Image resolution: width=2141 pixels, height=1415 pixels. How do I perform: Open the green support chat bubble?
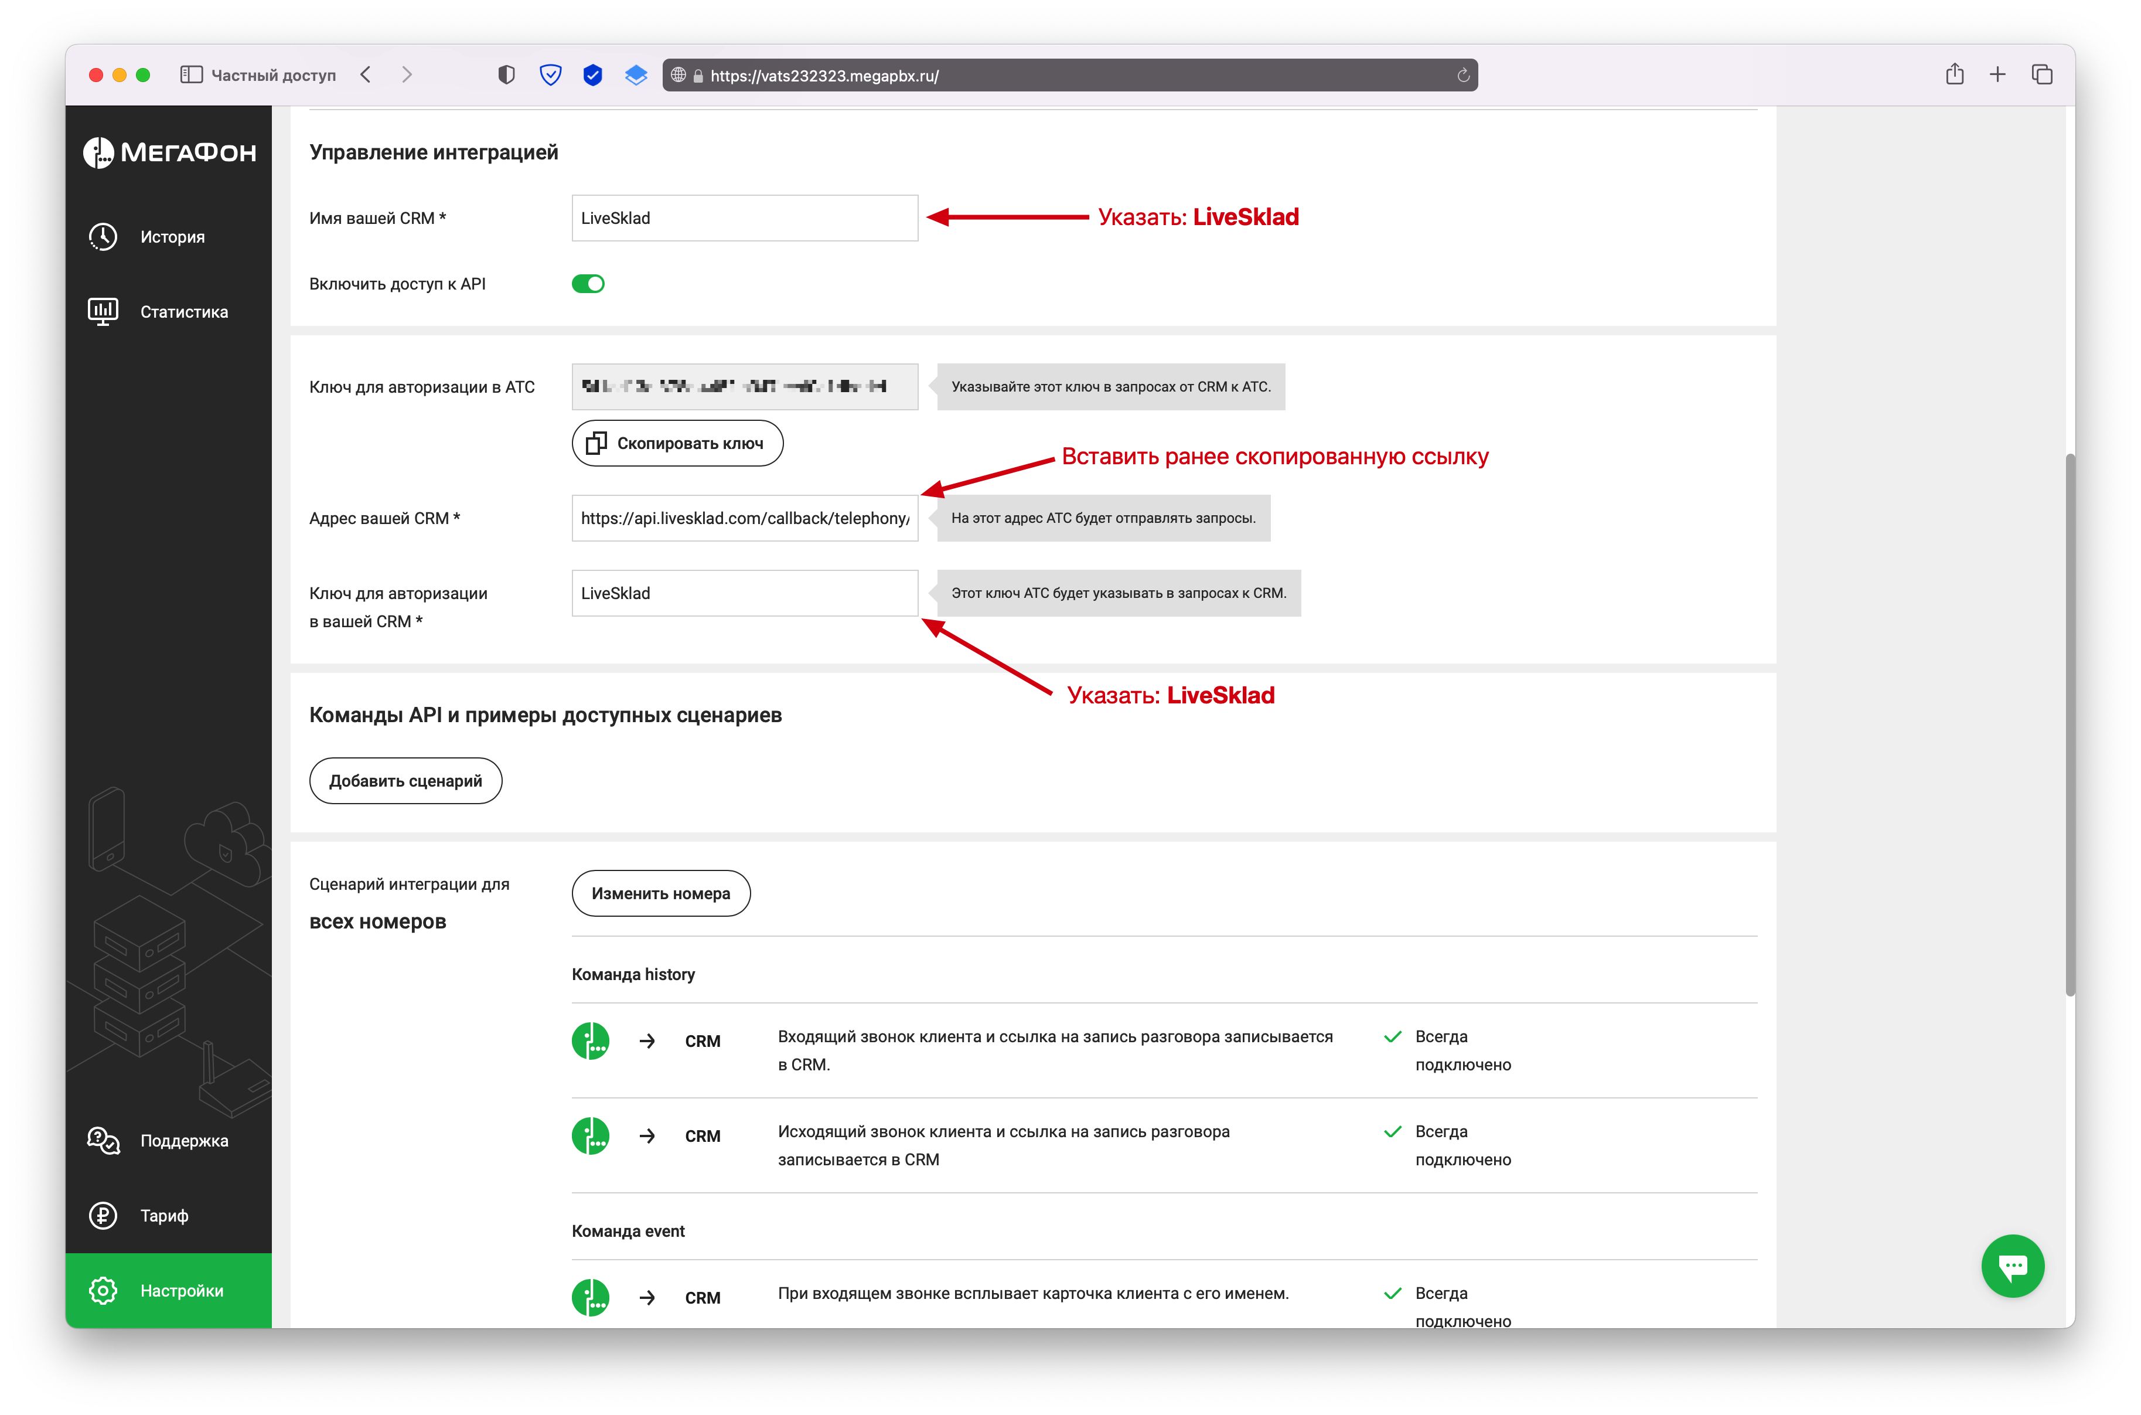tap(2013, 1265)
